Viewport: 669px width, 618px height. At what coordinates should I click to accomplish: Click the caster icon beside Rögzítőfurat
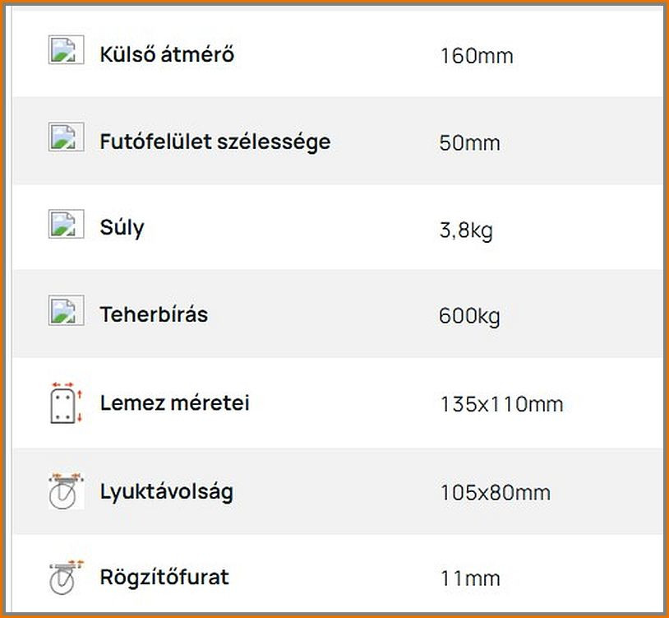pos(66,577)
